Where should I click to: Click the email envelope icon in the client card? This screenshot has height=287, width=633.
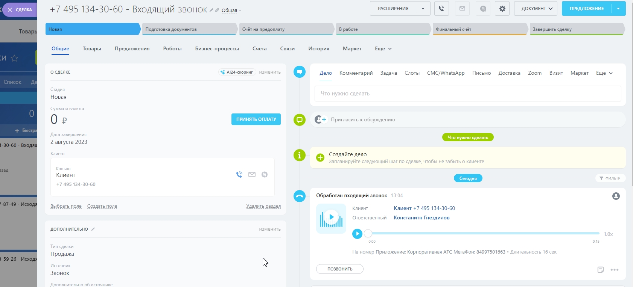click(x=252, y=175)
